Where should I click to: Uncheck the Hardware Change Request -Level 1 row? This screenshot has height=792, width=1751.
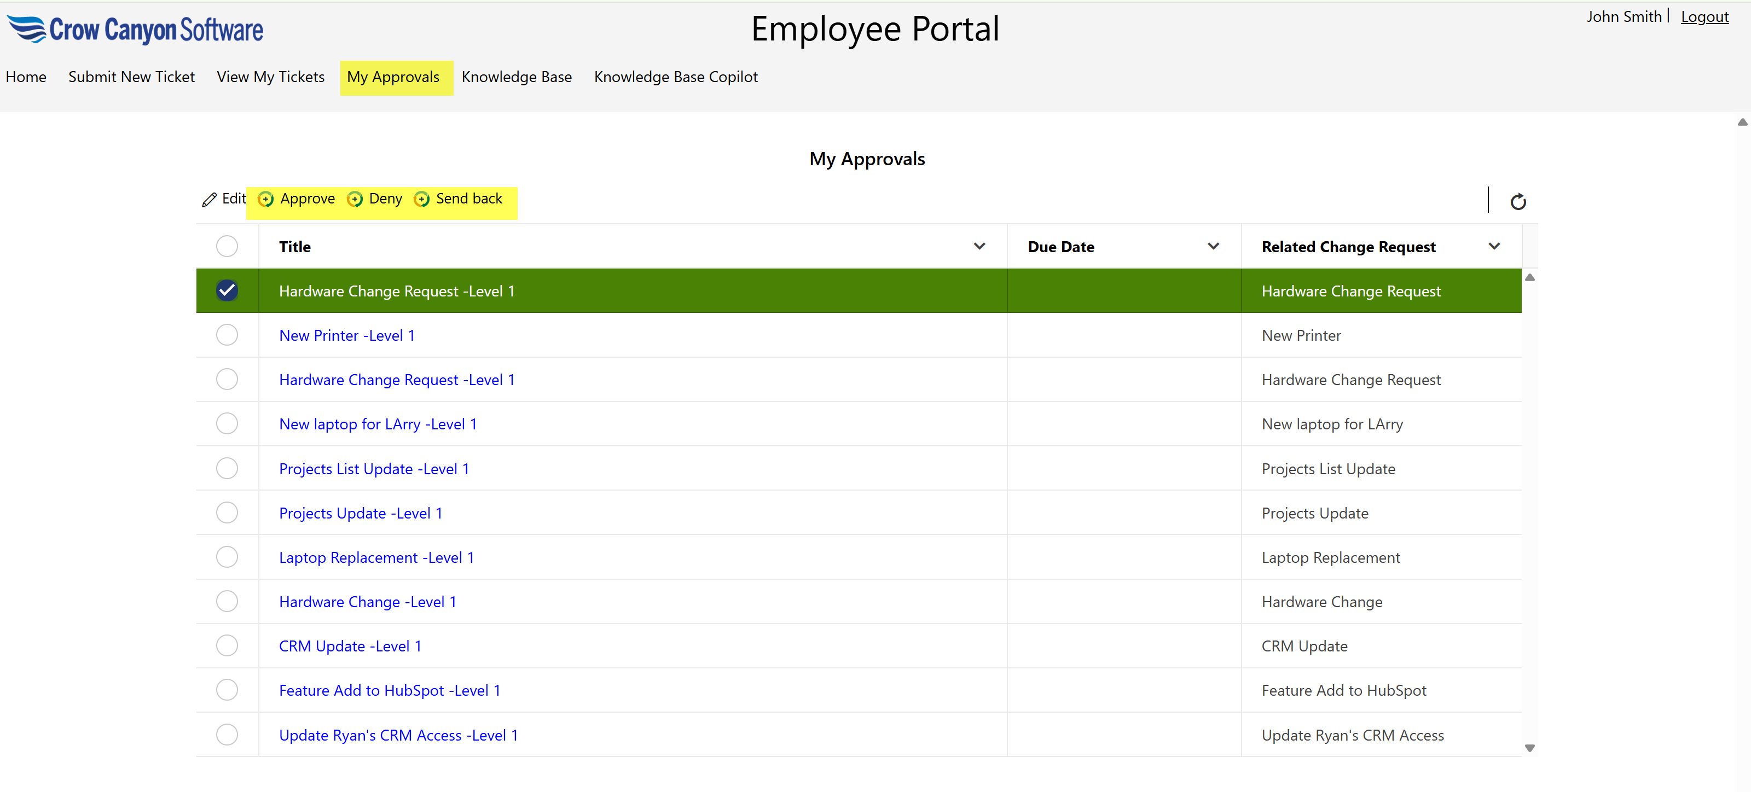tap(227, 290)
